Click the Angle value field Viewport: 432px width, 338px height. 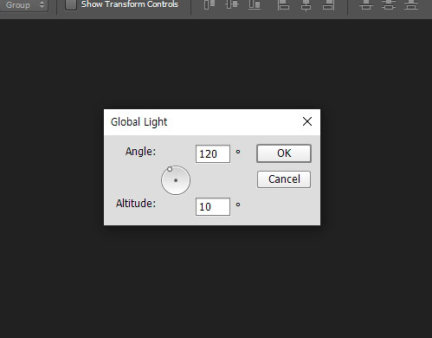tap(213, 154)
